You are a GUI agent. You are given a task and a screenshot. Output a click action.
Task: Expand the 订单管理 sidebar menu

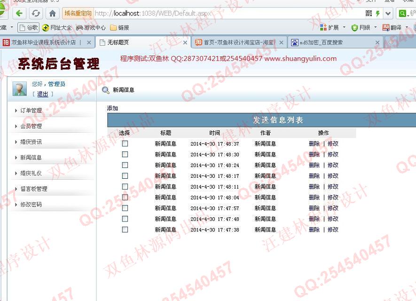tap(31, 111)
